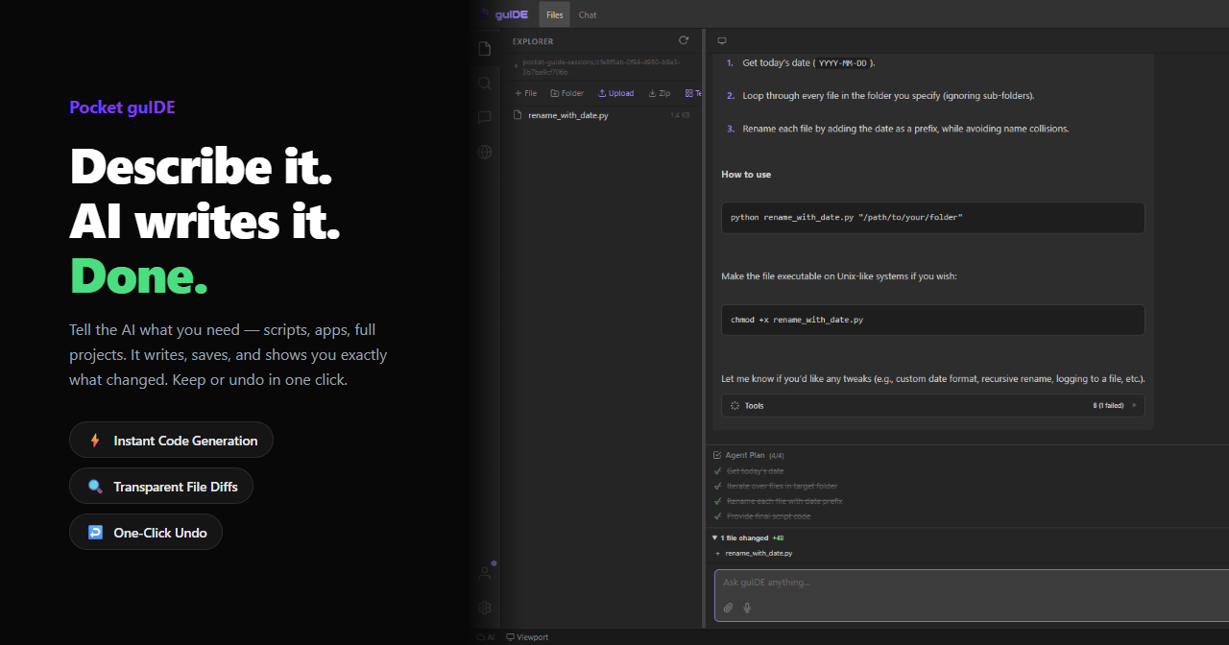The image size is (1229, 645).
Task: Click the Upload button in Explorer
Action: click(x=615, y=93)
